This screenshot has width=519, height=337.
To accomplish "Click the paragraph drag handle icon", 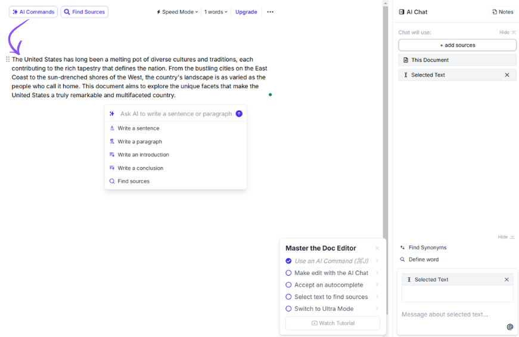I will click(8, 59).
